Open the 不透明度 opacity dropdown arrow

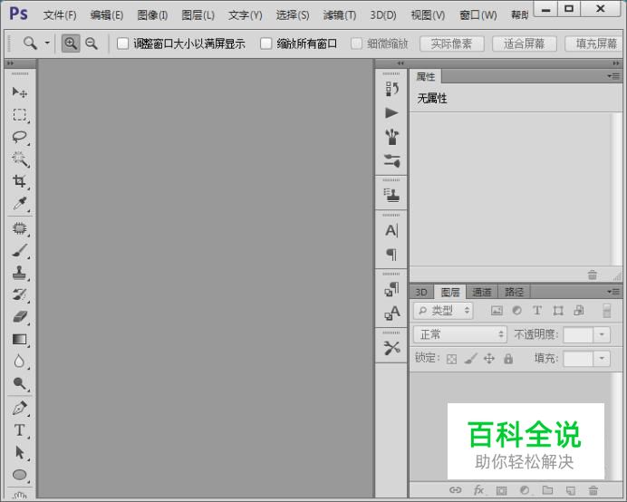[602, 334]
